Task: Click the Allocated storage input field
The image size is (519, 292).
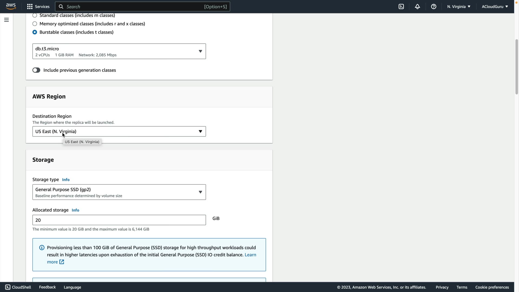Action: 119,220
